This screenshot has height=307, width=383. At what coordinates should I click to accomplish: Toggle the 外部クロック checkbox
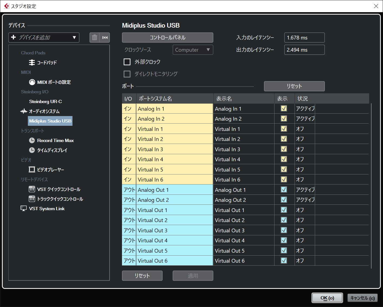pyautogui.click(x=127, y=62)
